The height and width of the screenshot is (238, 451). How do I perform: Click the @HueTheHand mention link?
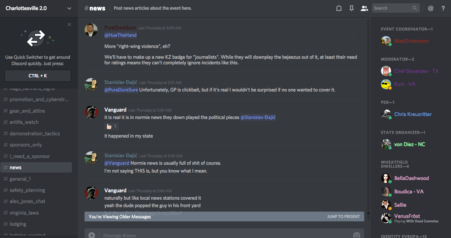point(120,35)
